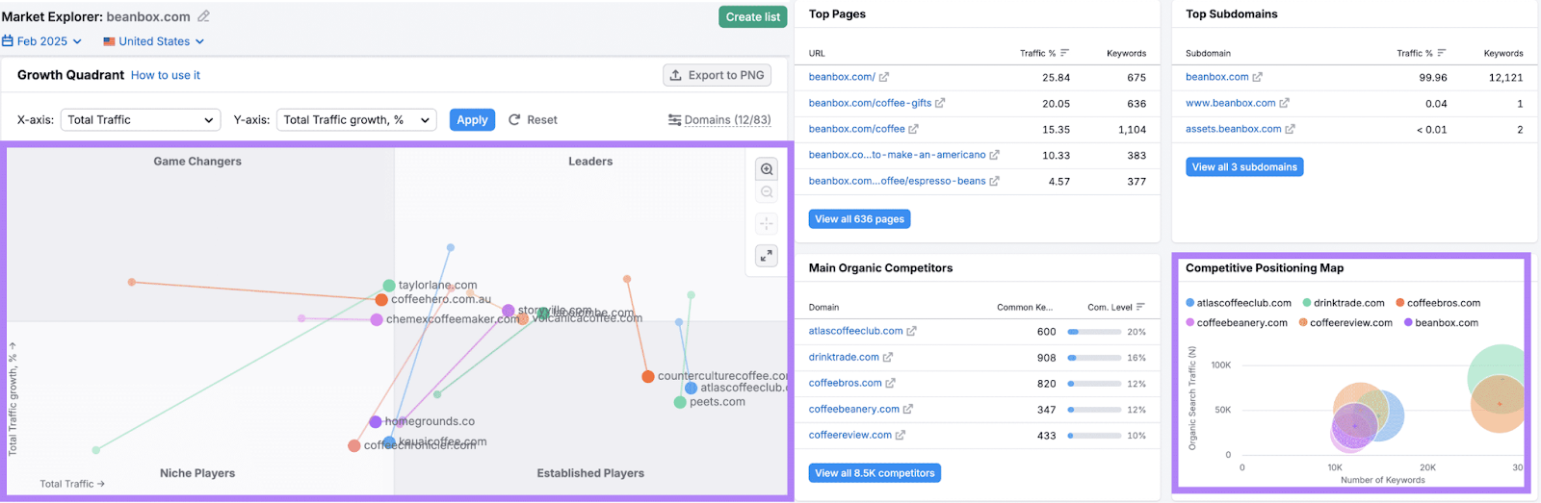Screen dimensions: 1541x503
Task: Click the chart pan/move icon
Action: click(x=767, y=224)
